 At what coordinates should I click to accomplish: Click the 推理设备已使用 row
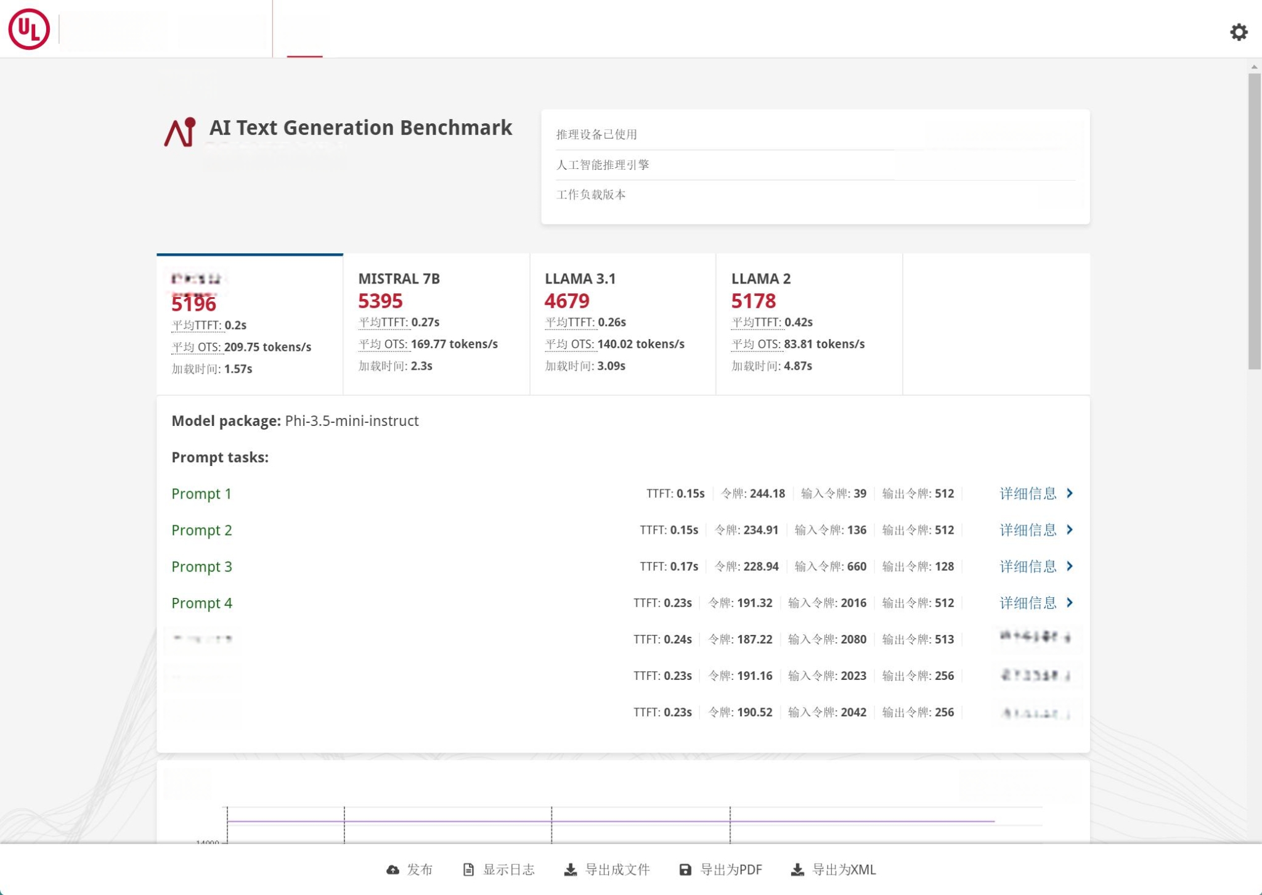coord(815,134)
